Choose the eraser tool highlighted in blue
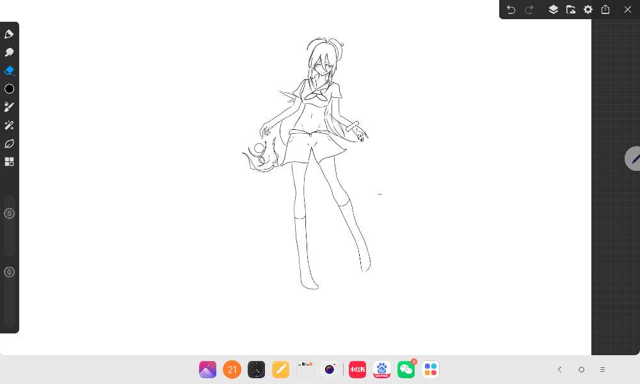 (x=9, y=70)
